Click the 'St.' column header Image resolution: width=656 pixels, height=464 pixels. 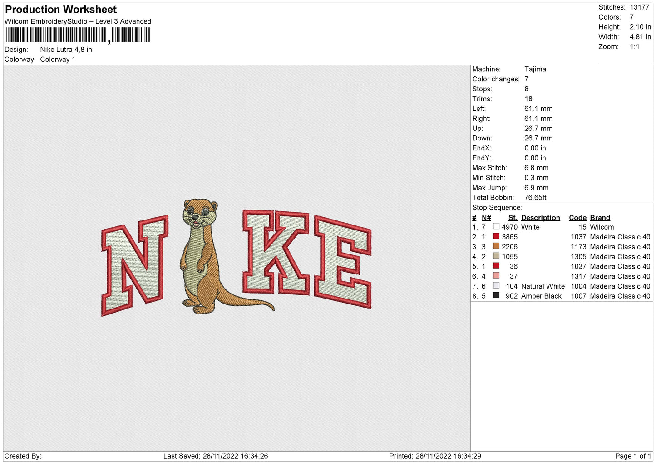coord(513,218)
